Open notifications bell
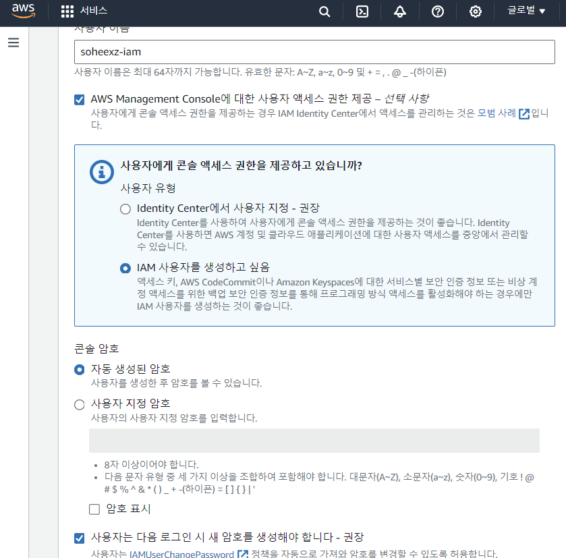Screen dimensions: 566x558 point(399,11)
